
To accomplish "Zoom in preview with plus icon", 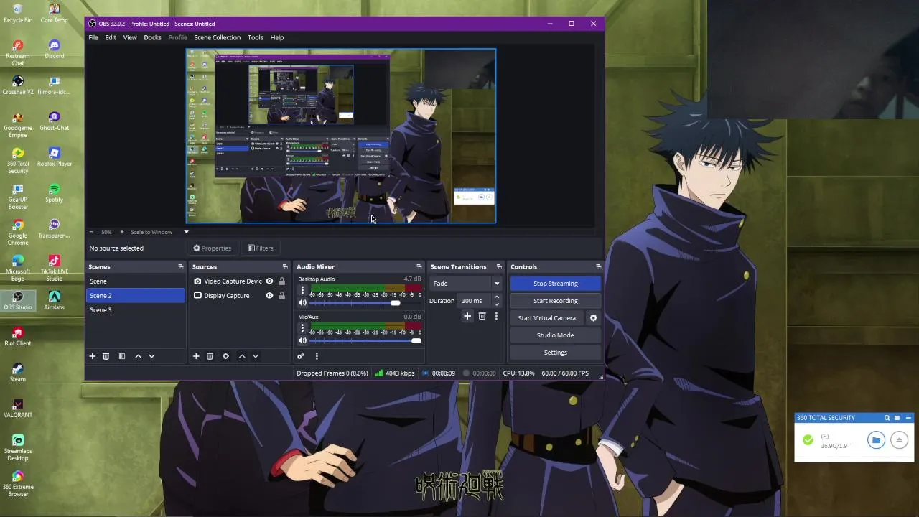I will tap(121, 232).
